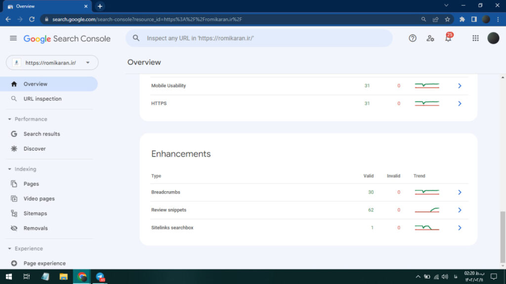506x284 pixels.
Task: Click the Mobile Usability row label
Action: click(x=169, y=86)
